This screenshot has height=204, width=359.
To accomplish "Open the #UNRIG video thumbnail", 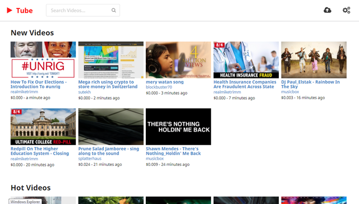I will click(43, 60).
